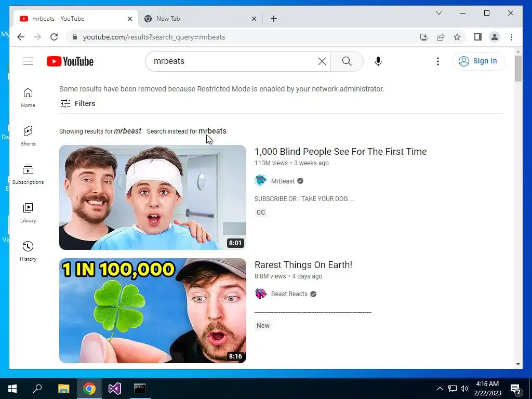
Task: Toggle Chrome side panel
Action: (478, 37)
